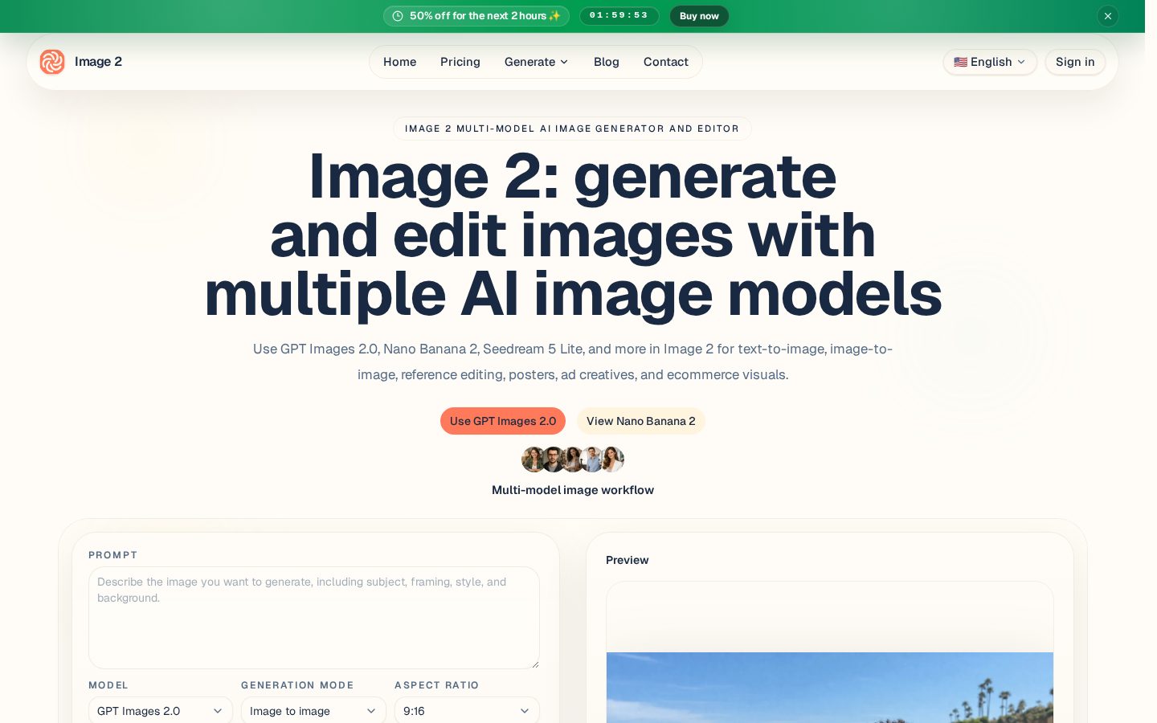The height and width of the screenshot is (723, 1157).
Task: Click the US flag language icon
Action: (x=960, y=62)
